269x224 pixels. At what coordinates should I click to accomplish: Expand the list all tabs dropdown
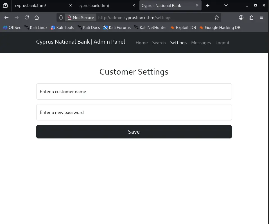[x=226, y=5]
